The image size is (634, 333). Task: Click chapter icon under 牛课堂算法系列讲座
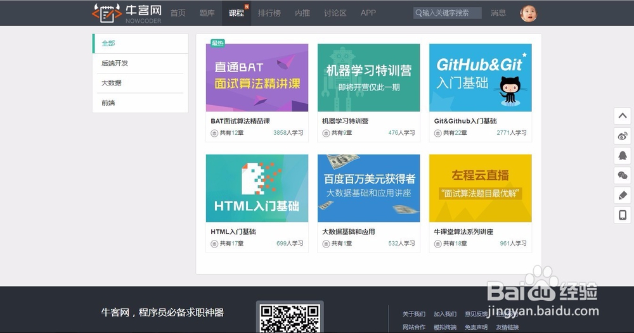(437, 244)
